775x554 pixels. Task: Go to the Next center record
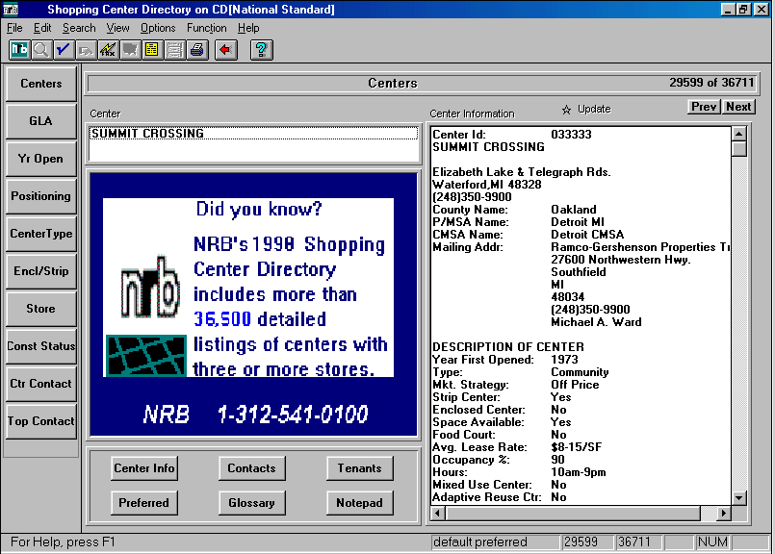pos(739,107)
